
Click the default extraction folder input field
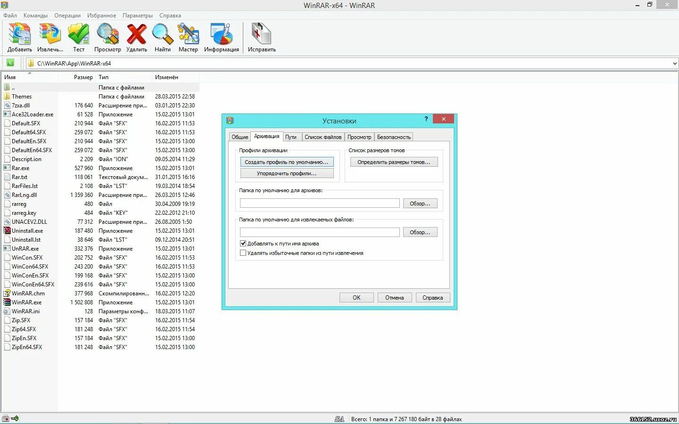(x=320, y=232)
